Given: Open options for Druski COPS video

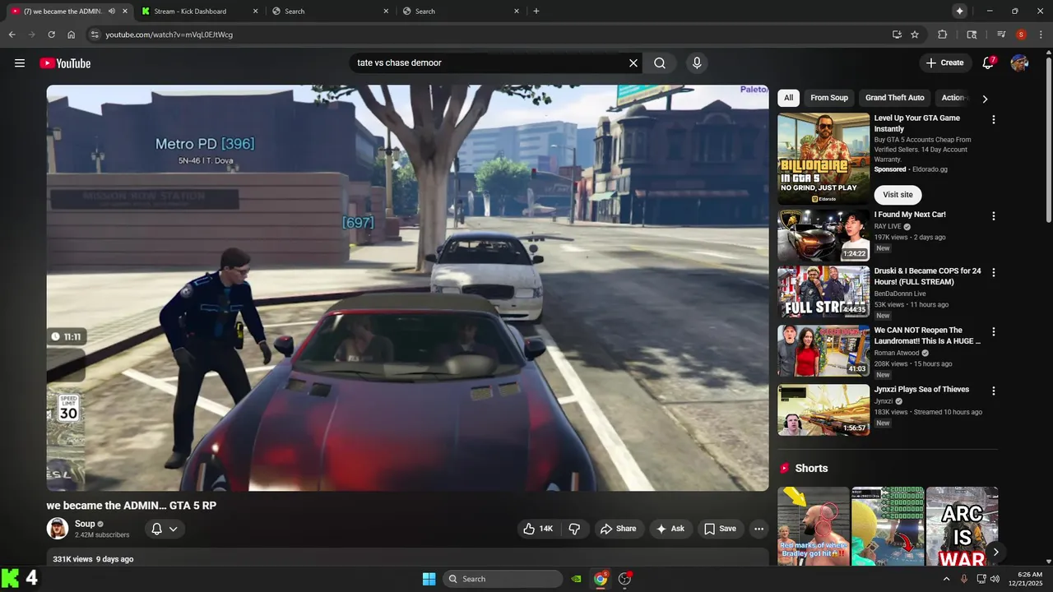Looking at the screenshot, I should click(993, 272).
